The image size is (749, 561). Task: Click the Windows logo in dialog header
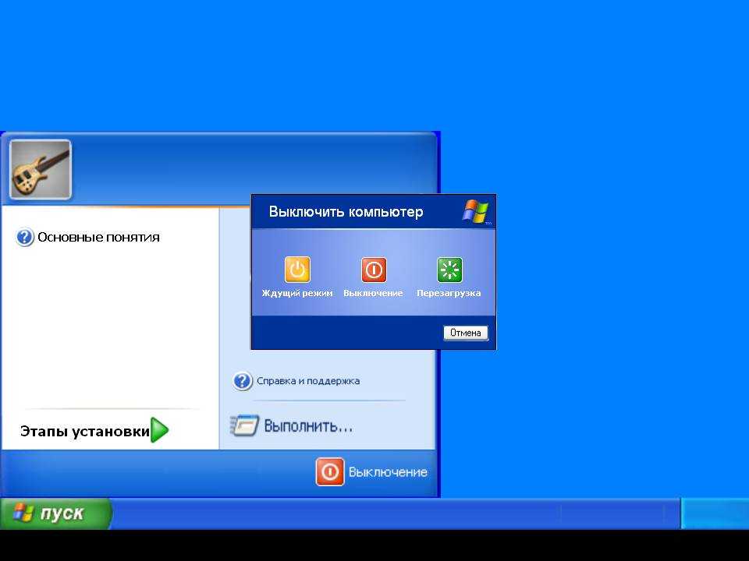(475, 211)
